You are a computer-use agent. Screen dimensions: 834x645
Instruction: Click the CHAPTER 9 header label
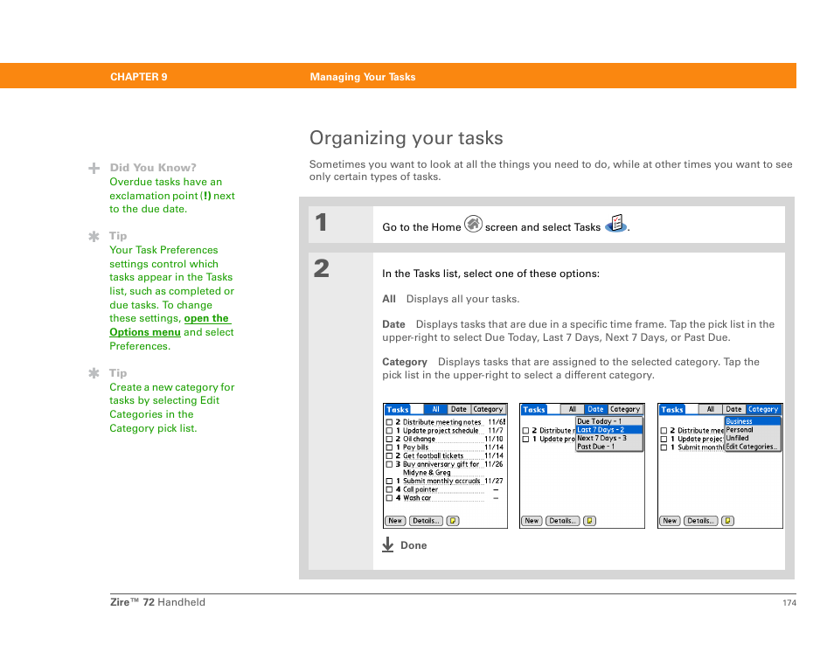click(139, 77)
